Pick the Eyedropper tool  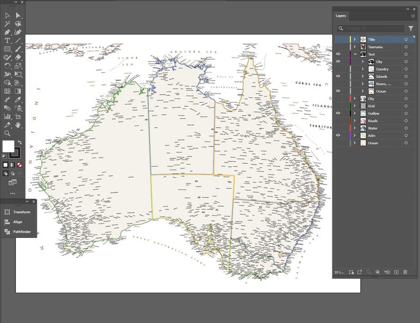(x=17, y=99)
